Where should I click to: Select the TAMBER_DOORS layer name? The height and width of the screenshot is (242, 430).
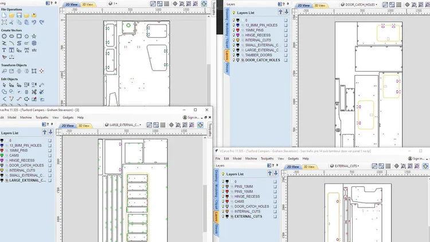(x=259, y=55)
